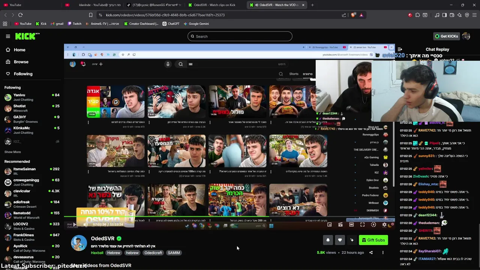This screenshot has height=270, width=480.
Task: Click the Gift Subs button
Action: click(x=373, y=240)
